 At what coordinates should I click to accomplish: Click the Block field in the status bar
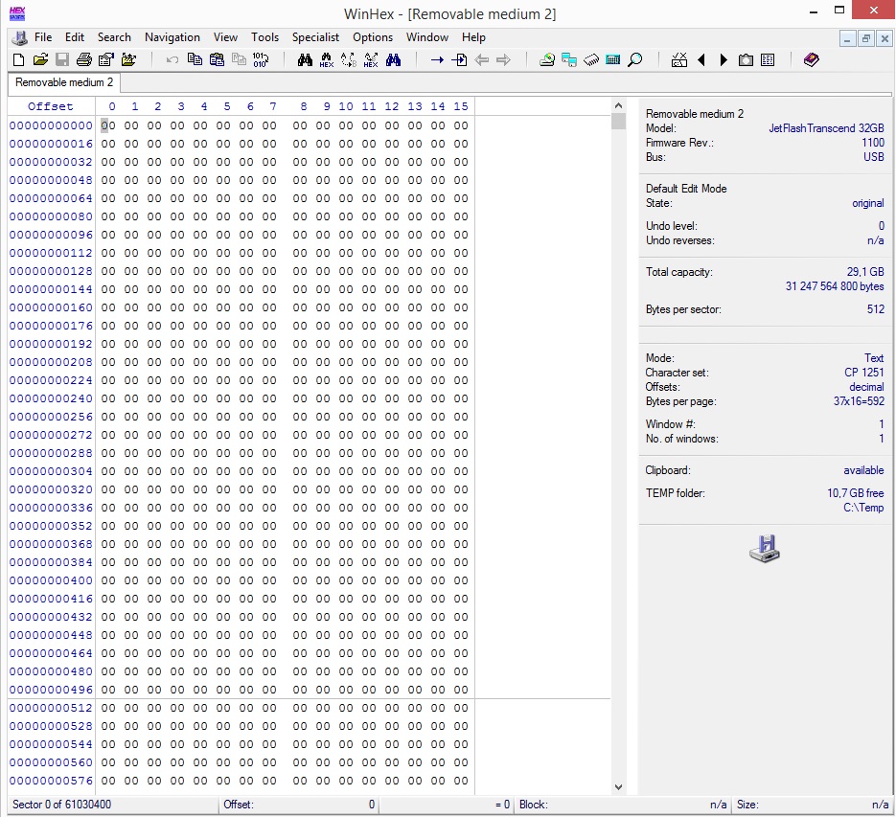click(x=623, y=805)
